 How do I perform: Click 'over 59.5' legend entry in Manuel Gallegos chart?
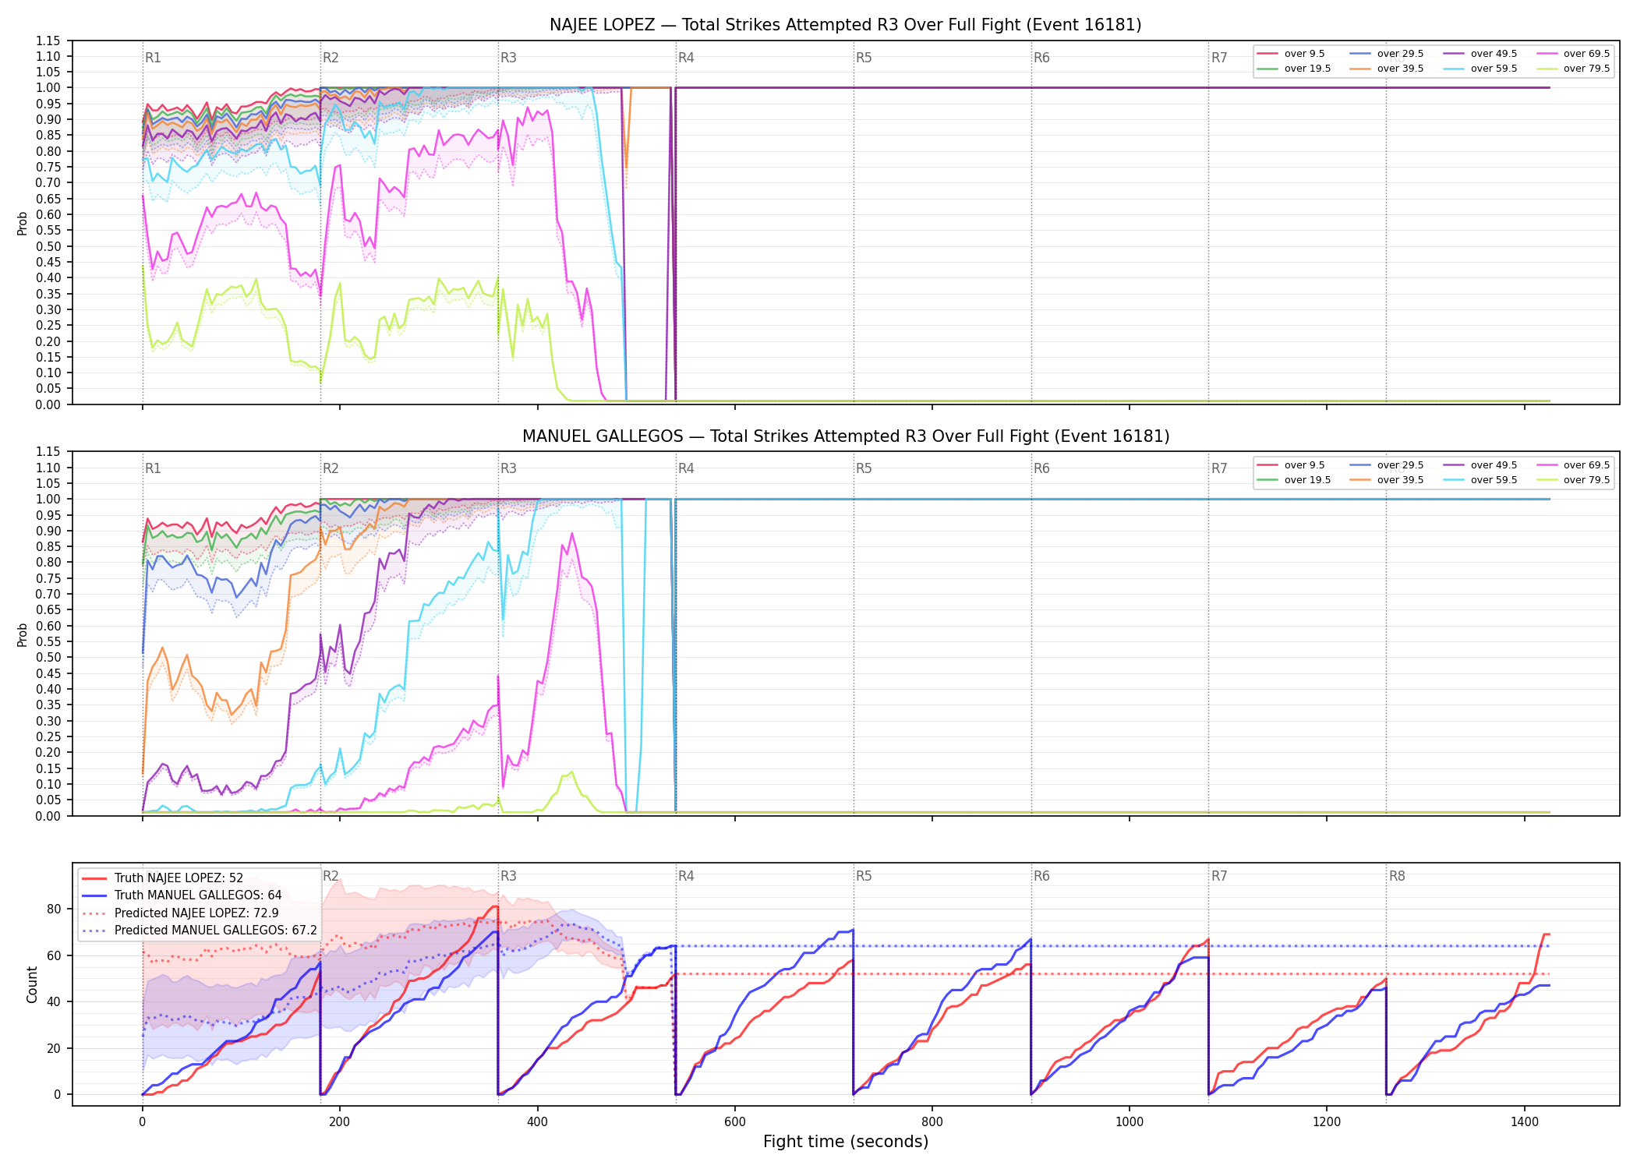click(1480, 480)
